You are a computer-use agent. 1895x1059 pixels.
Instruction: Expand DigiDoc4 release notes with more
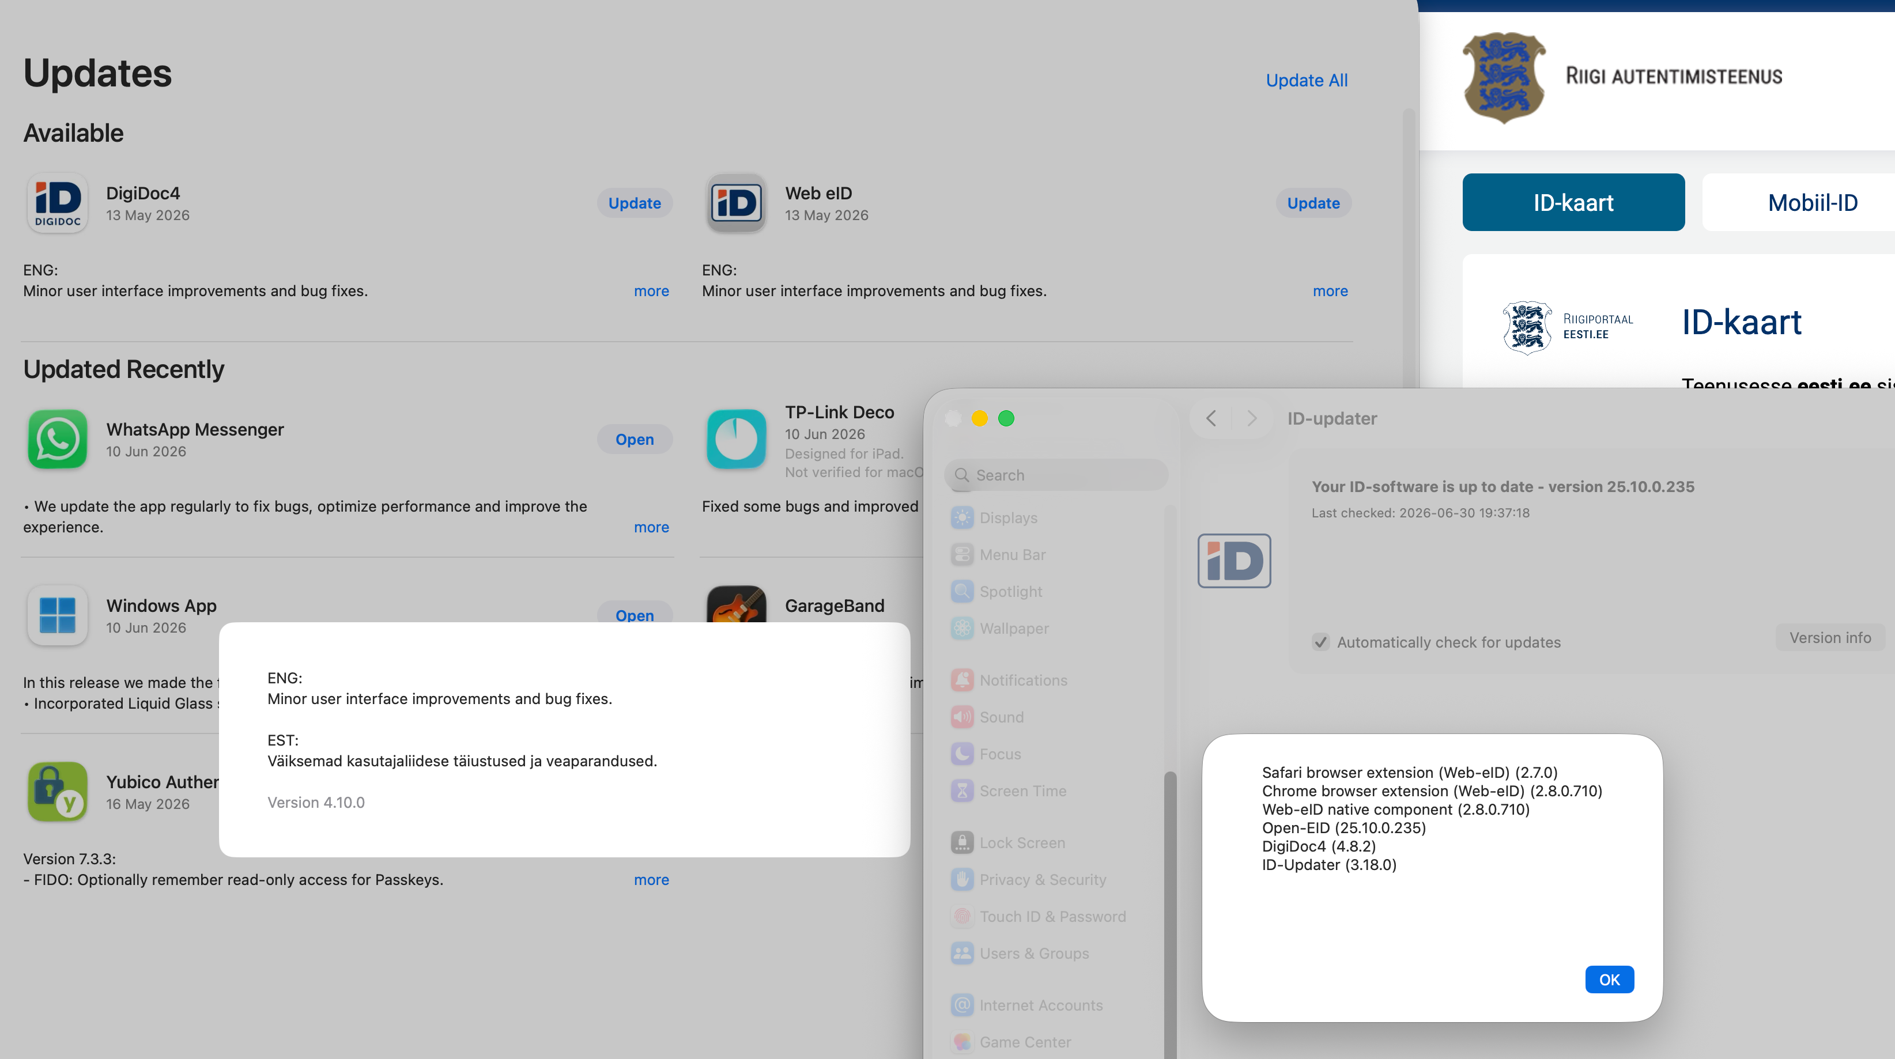651,291
